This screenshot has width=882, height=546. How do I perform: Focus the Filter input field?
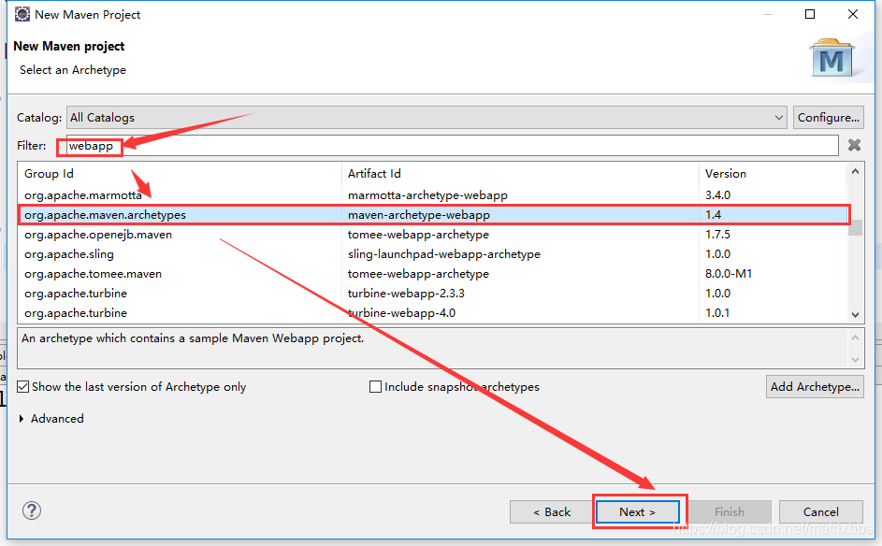(x=453, y=146)
